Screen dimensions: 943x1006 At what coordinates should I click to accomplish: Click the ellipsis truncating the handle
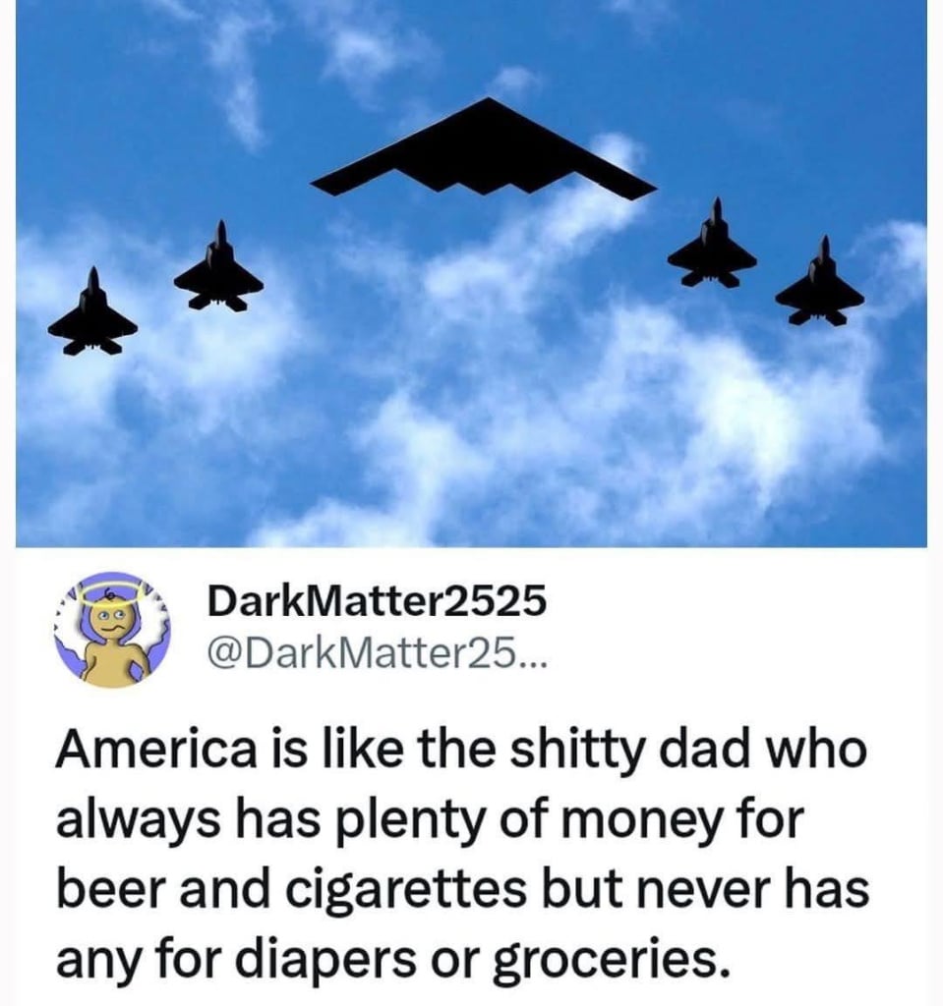click(x=533, y=663)
